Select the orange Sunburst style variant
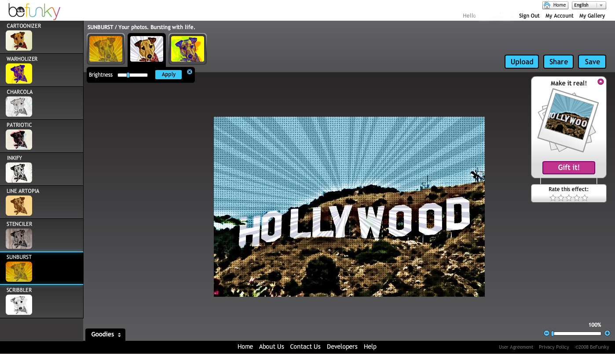Screen dimensions: 615x354 (x=106, y=49)
